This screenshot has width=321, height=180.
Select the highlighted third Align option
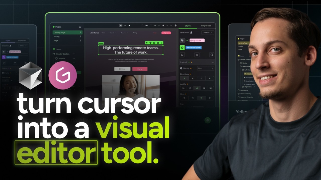click(x=201, y=98)
